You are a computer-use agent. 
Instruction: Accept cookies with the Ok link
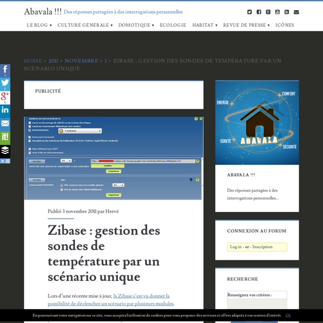(288, 315)
